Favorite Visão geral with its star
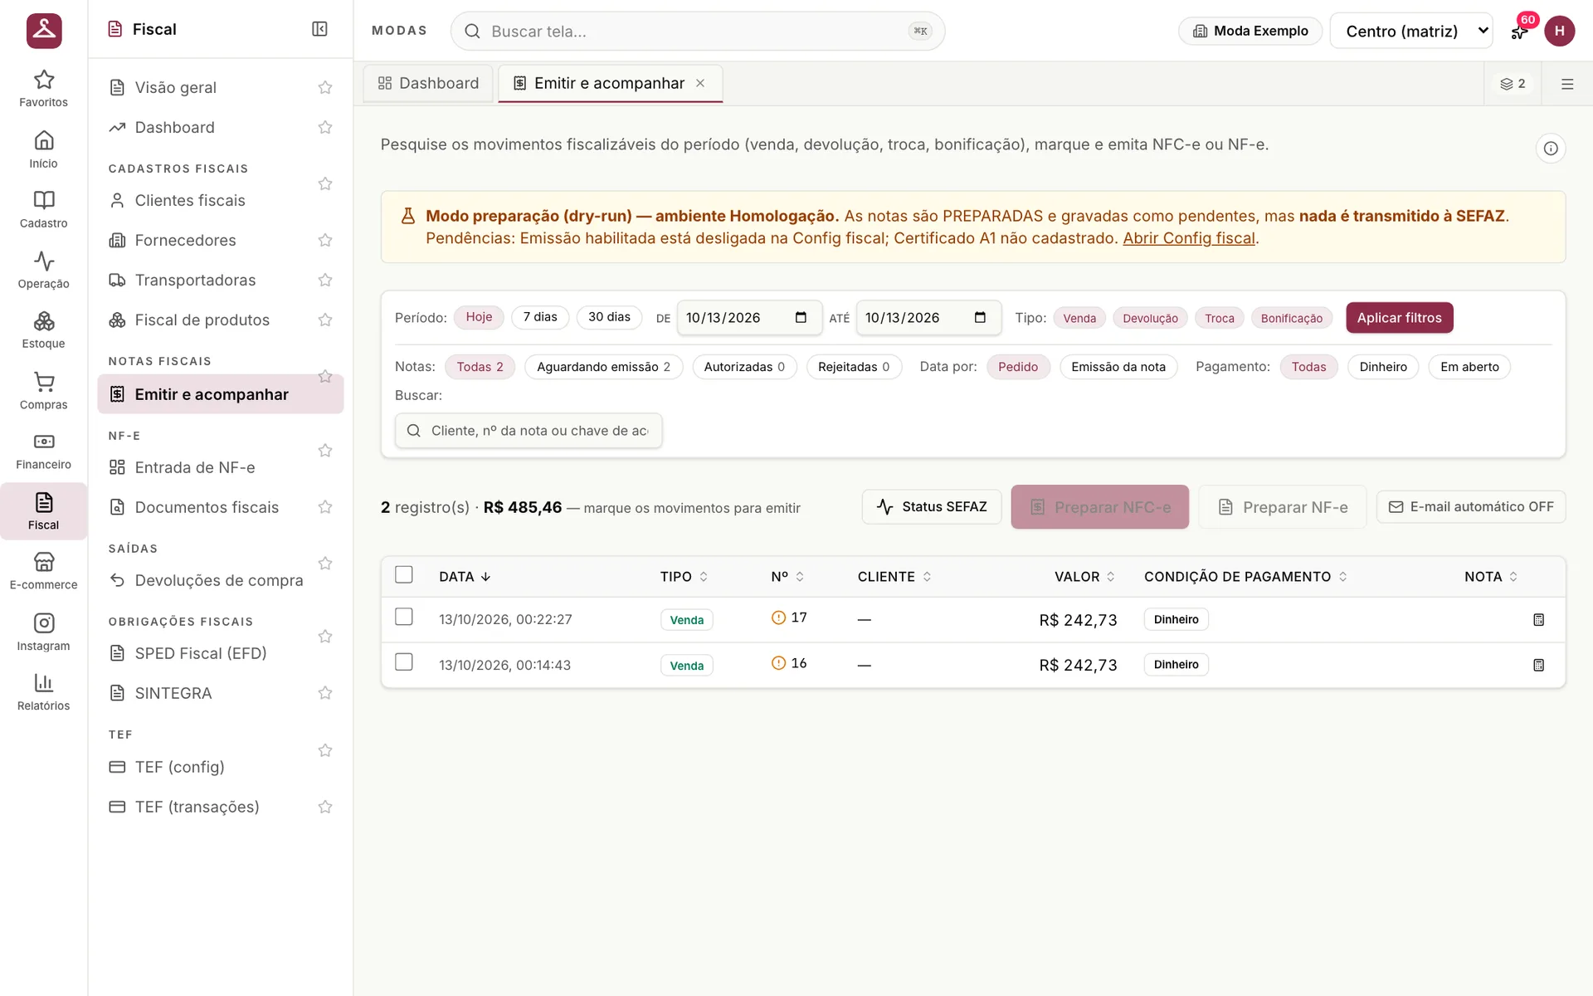This screenshot has height=996, width=1593. tap(325, 87)
